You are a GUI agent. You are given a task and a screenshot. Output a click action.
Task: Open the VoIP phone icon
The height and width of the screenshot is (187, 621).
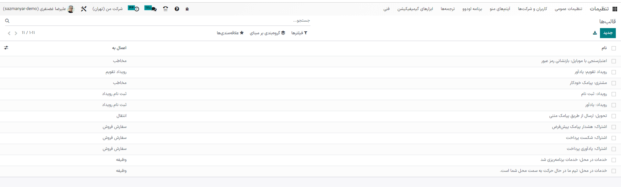tap(166, 9)
